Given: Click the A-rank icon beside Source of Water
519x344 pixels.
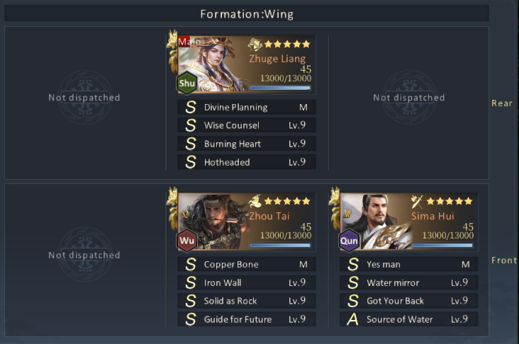Looking at the screenshot, I should [x=353, y=319].
